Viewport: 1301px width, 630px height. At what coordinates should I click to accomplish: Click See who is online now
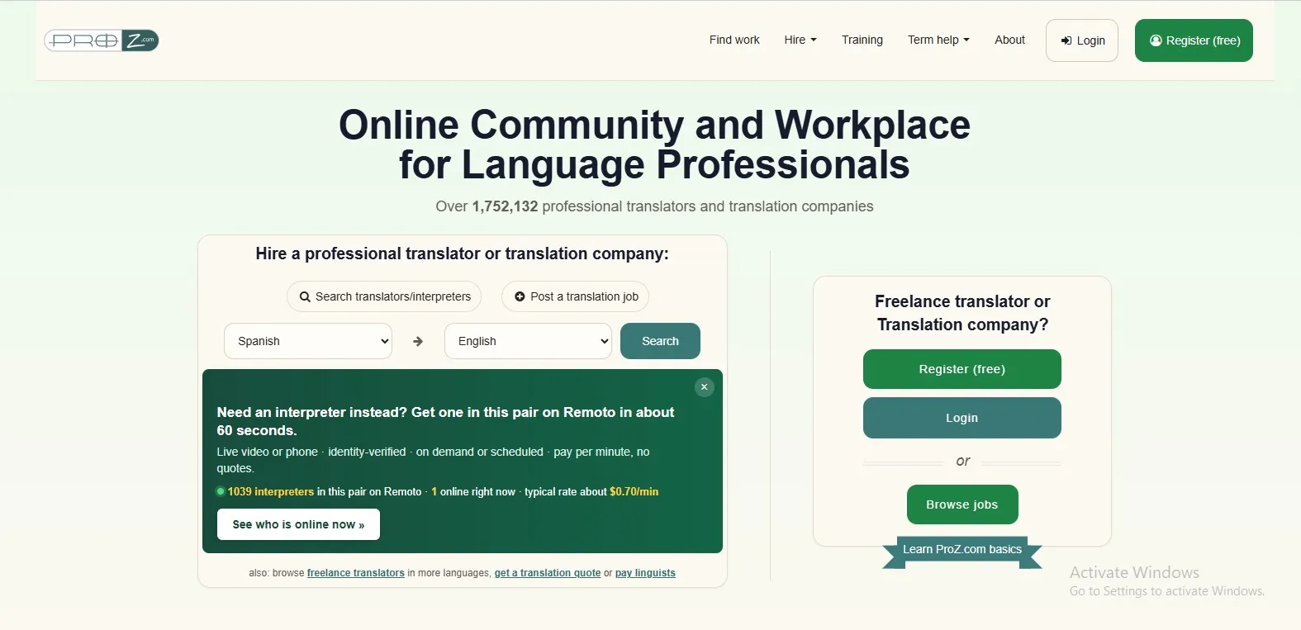[298, 524]
